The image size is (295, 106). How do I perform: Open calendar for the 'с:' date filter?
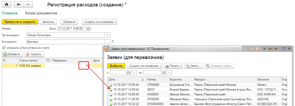coord(129,73)
